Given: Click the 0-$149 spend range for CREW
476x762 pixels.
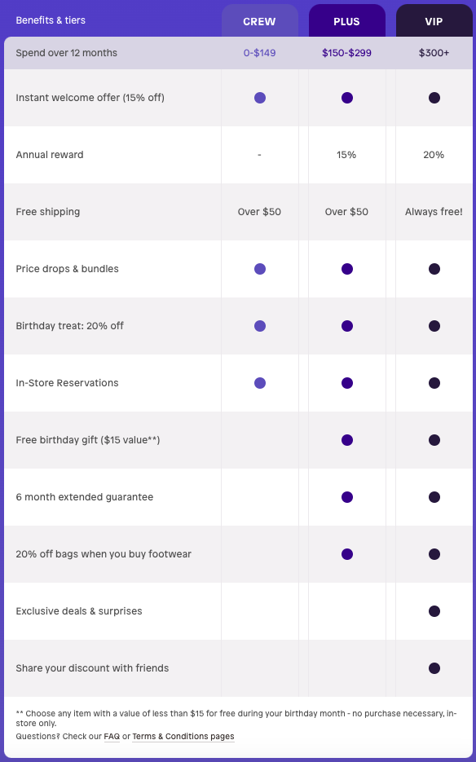Looking at the screenshot, I should click(259, 51).
